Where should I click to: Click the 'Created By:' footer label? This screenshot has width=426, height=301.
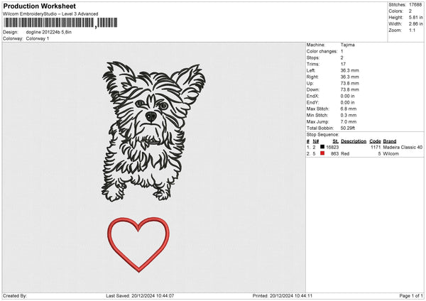click(15, 296)
